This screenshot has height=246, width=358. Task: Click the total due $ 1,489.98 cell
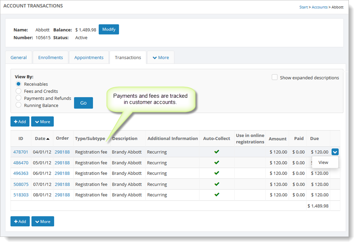(318, 206)
